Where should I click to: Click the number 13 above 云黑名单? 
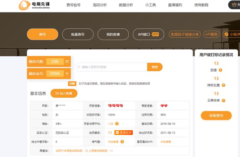(216, 94)
